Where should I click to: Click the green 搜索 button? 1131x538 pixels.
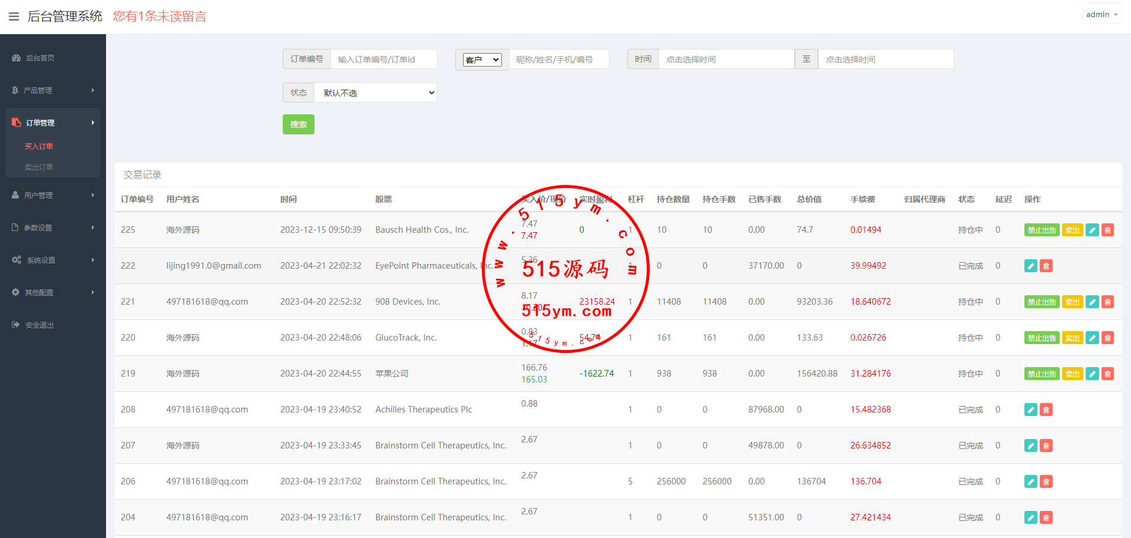coord(299,124)
